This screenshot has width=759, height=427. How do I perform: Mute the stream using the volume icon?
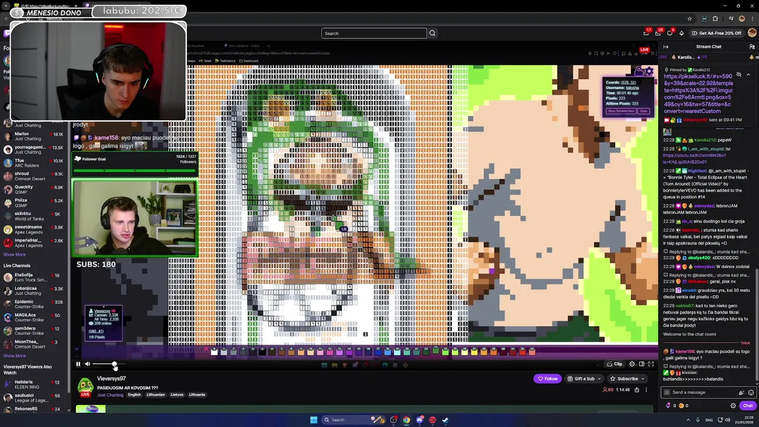87,364
